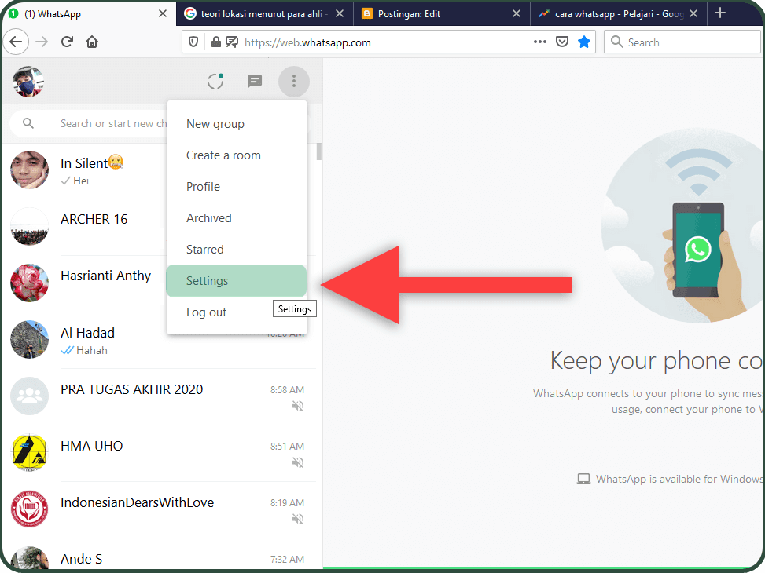Open the WhatsApp Status icon

click(x=215, y=82)
